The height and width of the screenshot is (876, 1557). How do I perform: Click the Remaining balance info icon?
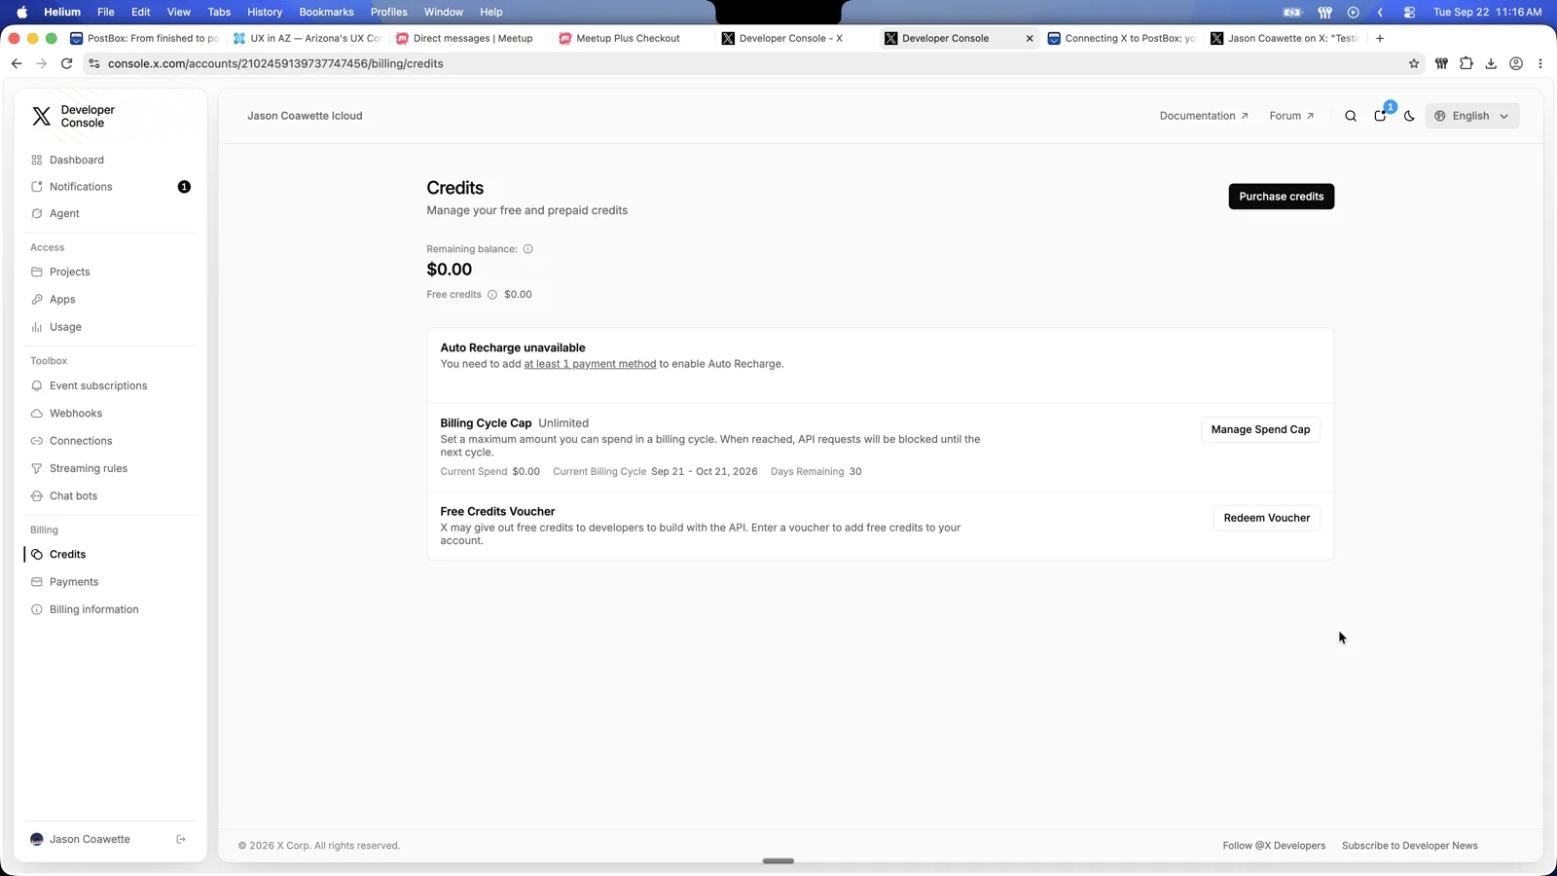(528, 249)
